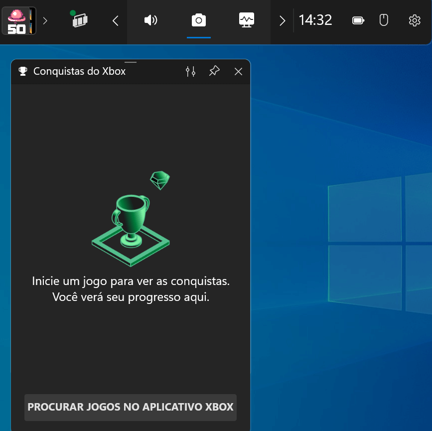Show previous widgets with left arrow
Viewport: 432px width, 431px height.
coord(116,20)
